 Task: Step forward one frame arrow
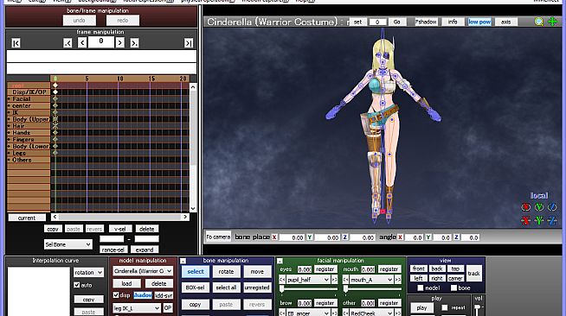(119, 43)
